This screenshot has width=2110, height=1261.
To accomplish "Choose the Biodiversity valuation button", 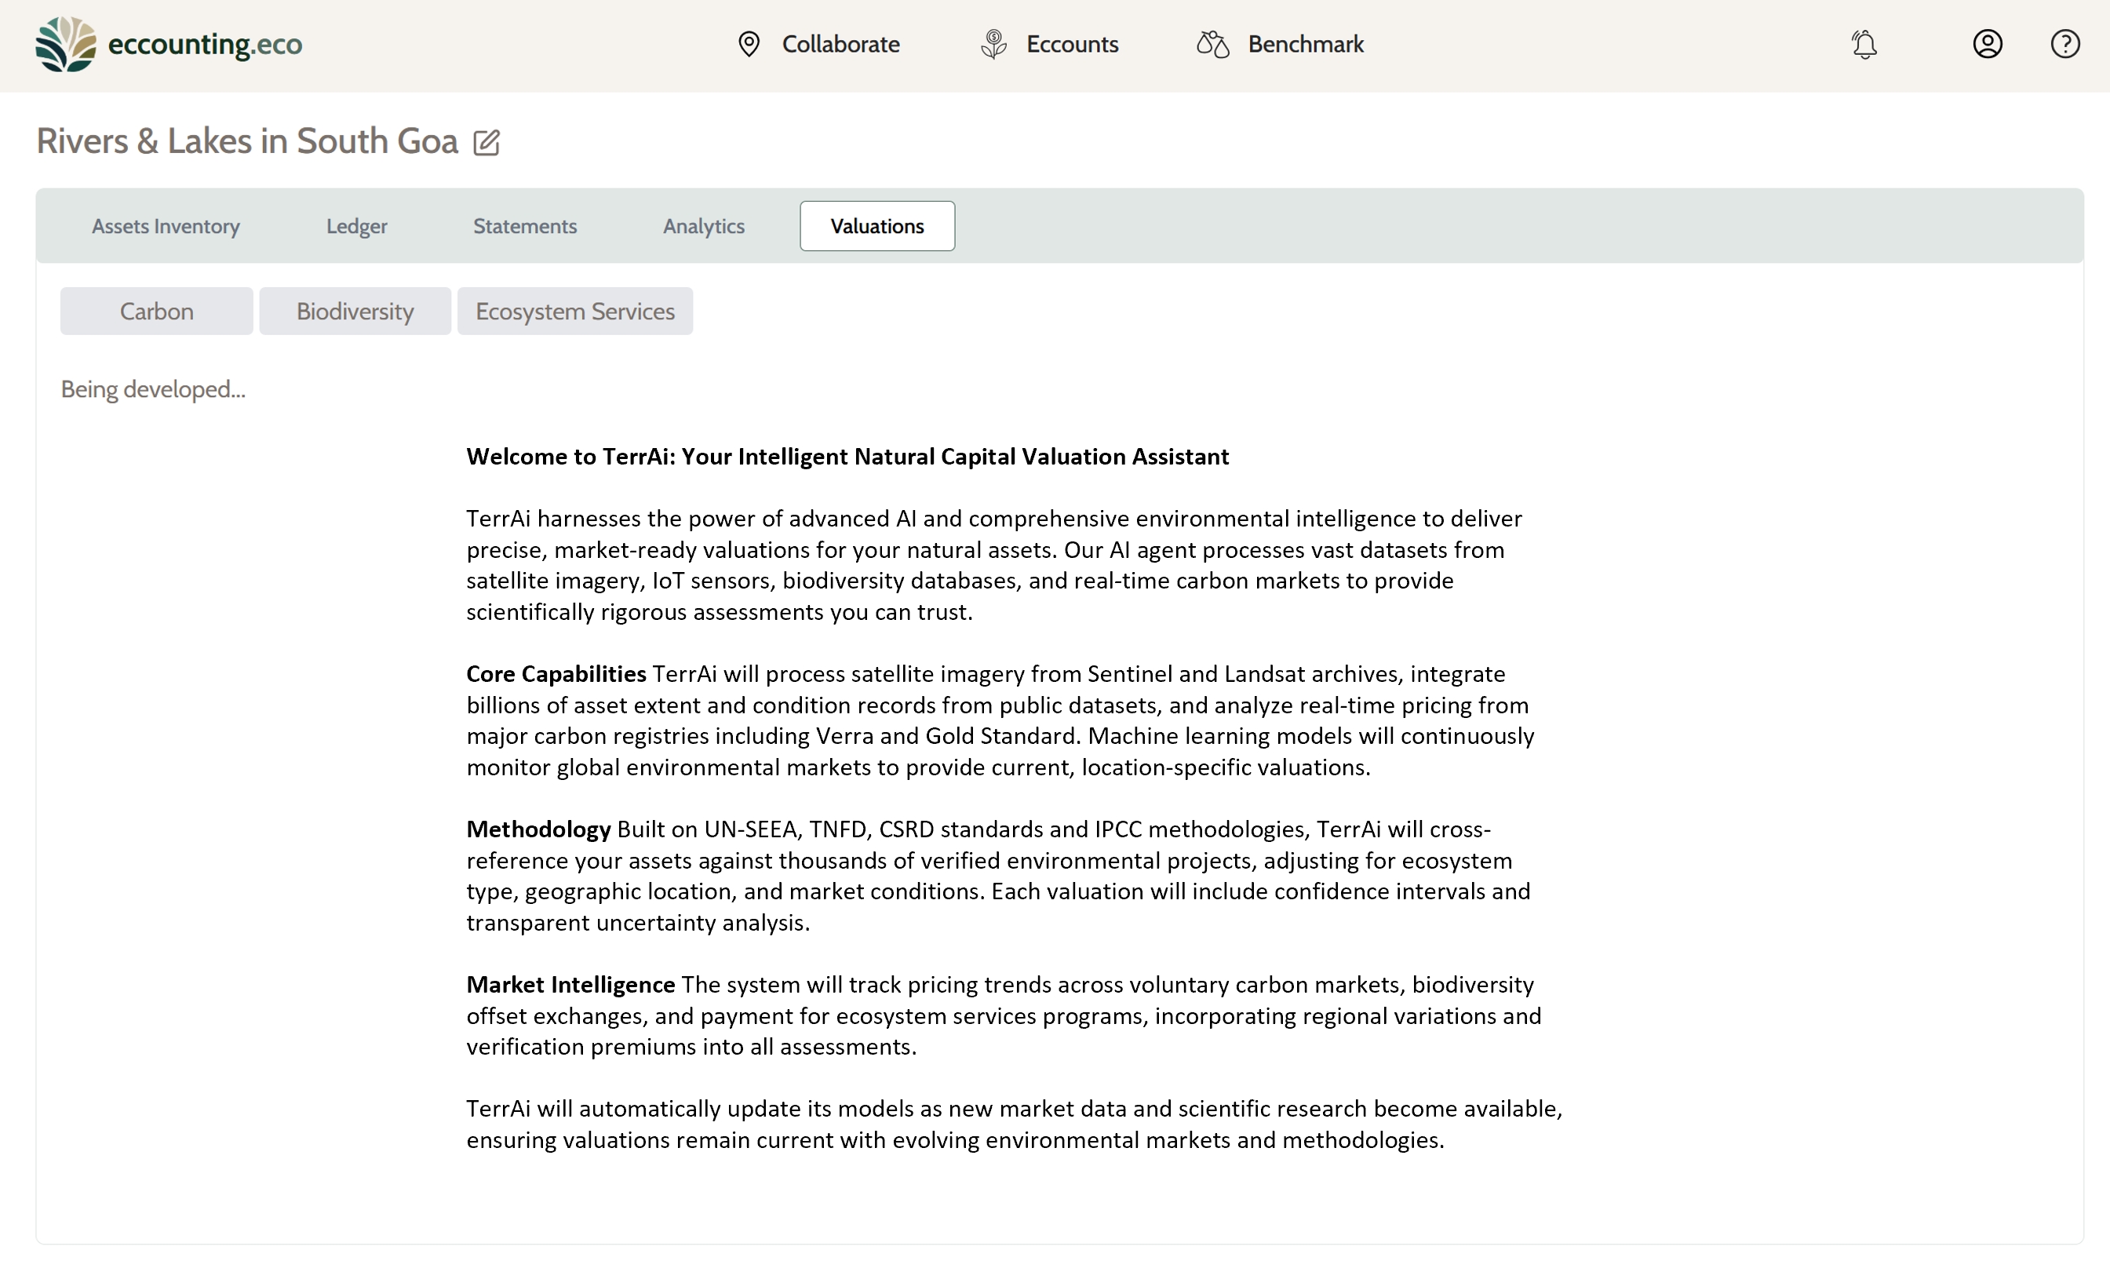I will tap(355, 311).
